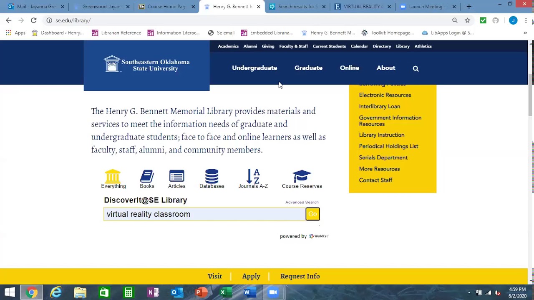534x300 pixels.
Task: Pick the Articles search icon
Action: (176, 179)
